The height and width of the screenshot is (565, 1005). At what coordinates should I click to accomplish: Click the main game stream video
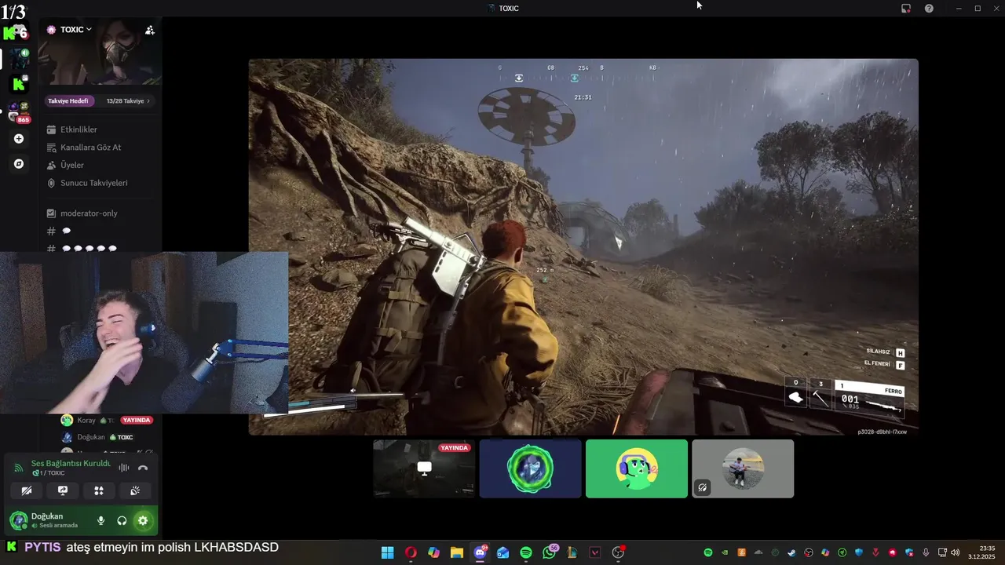[x=583, y=246]
